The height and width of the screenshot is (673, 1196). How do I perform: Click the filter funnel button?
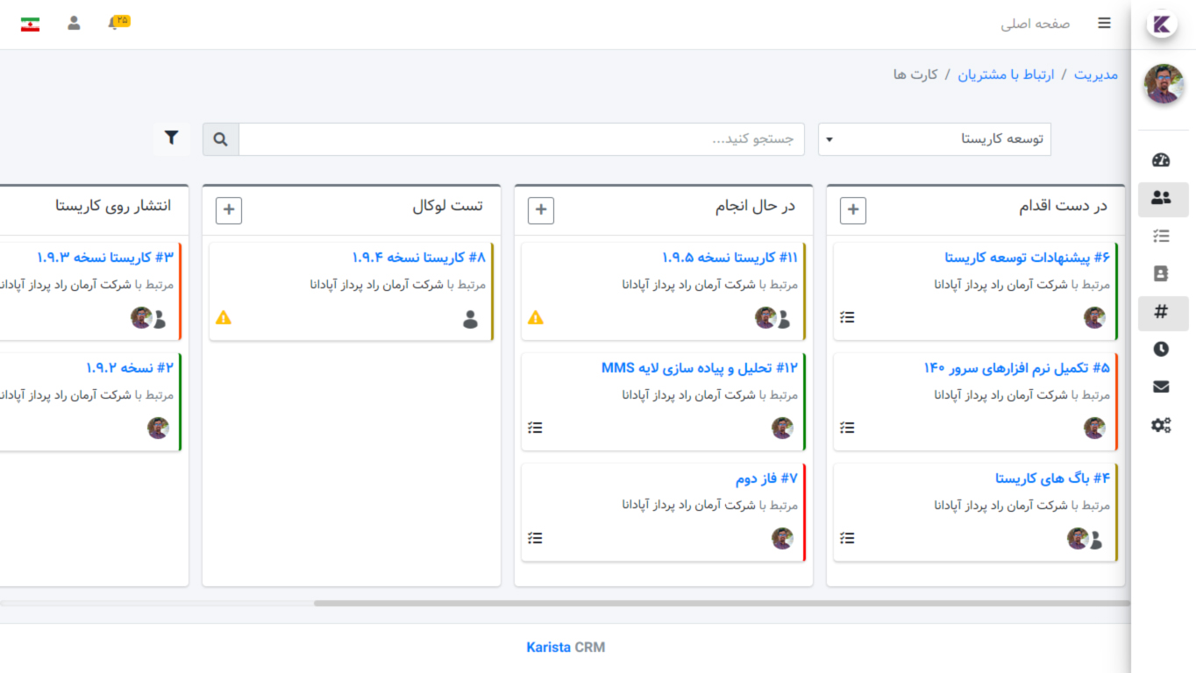(171, 138)
